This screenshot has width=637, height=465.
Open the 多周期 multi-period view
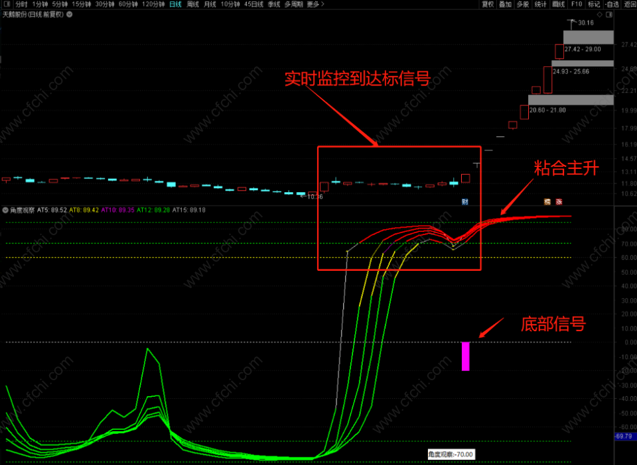(x=293, y=4)
